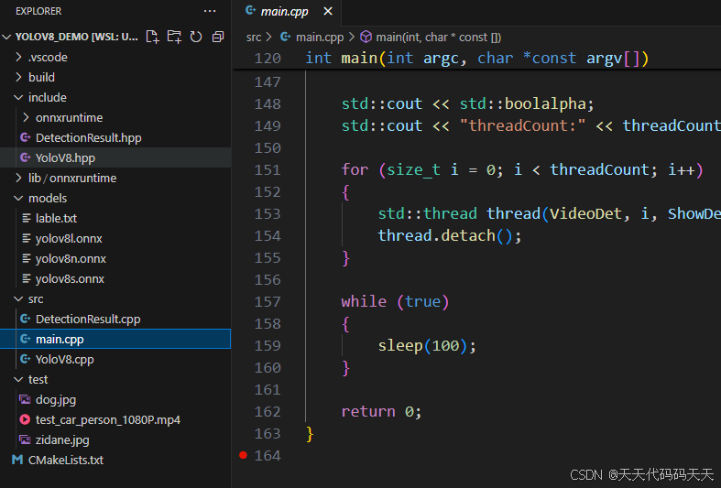Collapse all folders in Explorer

(x=218, y=37)
